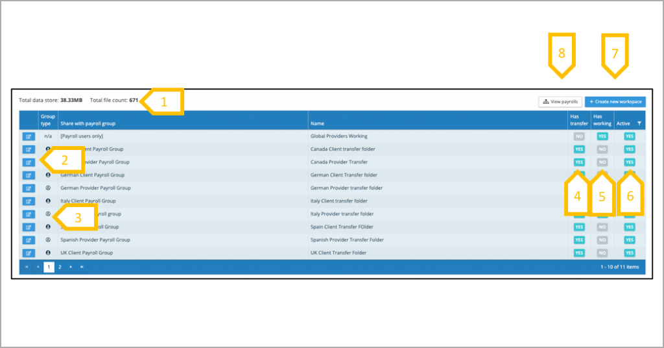Open edit icon for German Client Payroll Group

[29, 175]
